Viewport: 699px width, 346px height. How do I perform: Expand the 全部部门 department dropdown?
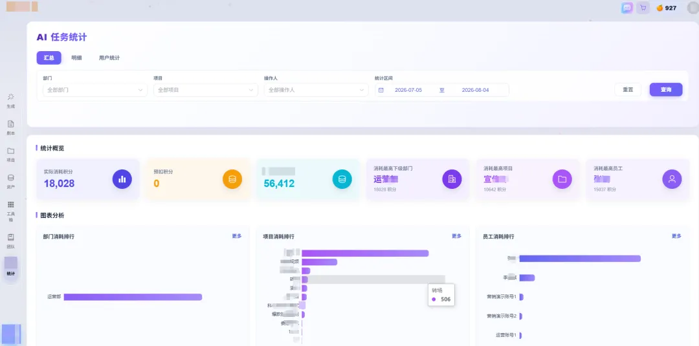95,90
